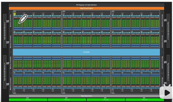Select the yellow highlighted TPC block
The height and width of the screenshot is (102, 173).
14,14
